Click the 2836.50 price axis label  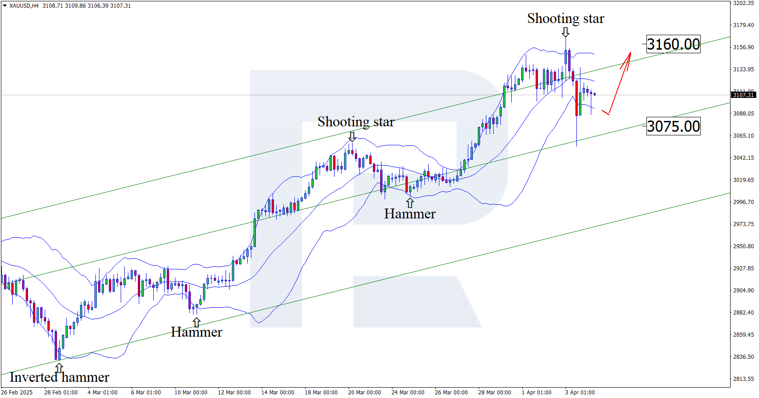click(x=744, y=357)
